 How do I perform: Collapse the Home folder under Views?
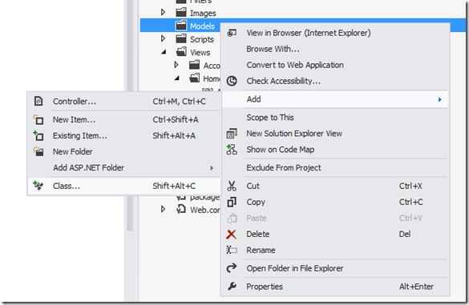[176, 78]
